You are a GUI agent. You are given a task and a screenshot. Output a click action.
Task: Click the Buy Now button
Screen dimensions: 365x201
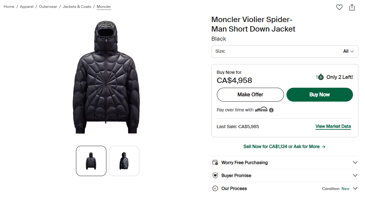coord(319,94)
